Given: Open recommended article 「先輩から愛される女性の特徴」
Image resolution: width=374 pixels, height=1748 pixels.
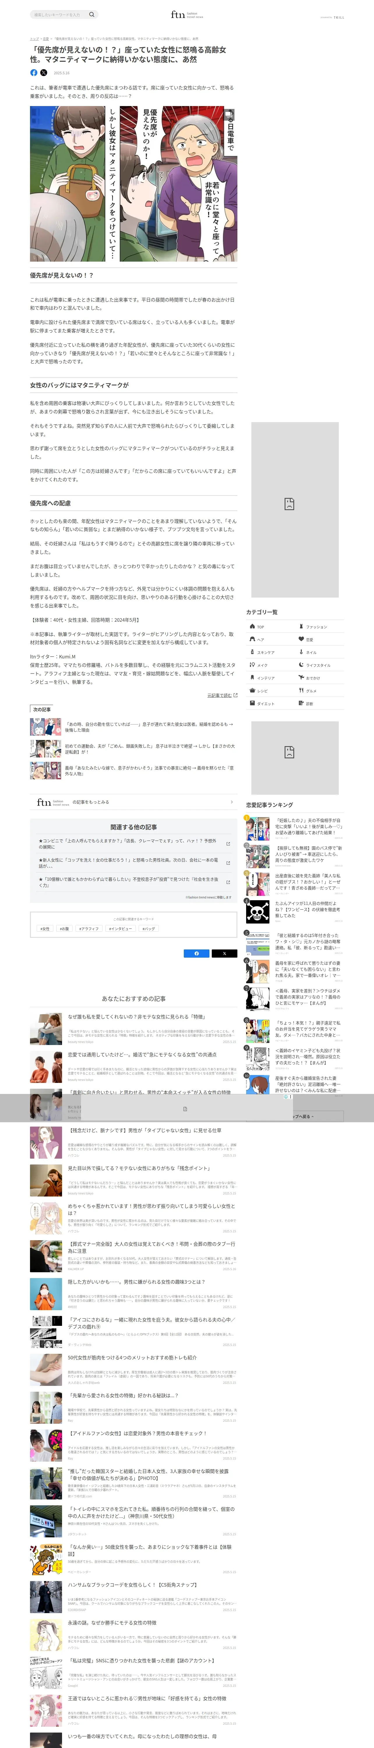Looking at the screenshot, I should click(134, 1408).
